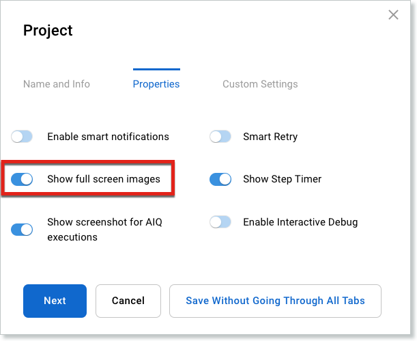417x341 pixels.
Task: Switch off the Show Step Timer toggle
Action: [220, 179]
